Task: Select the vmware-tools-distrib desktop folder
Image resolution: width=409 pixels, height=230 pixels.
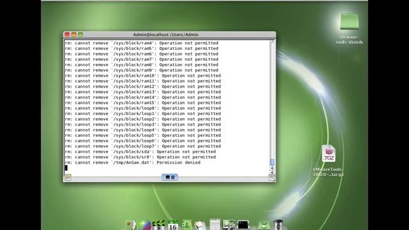Action: (350, 29)
